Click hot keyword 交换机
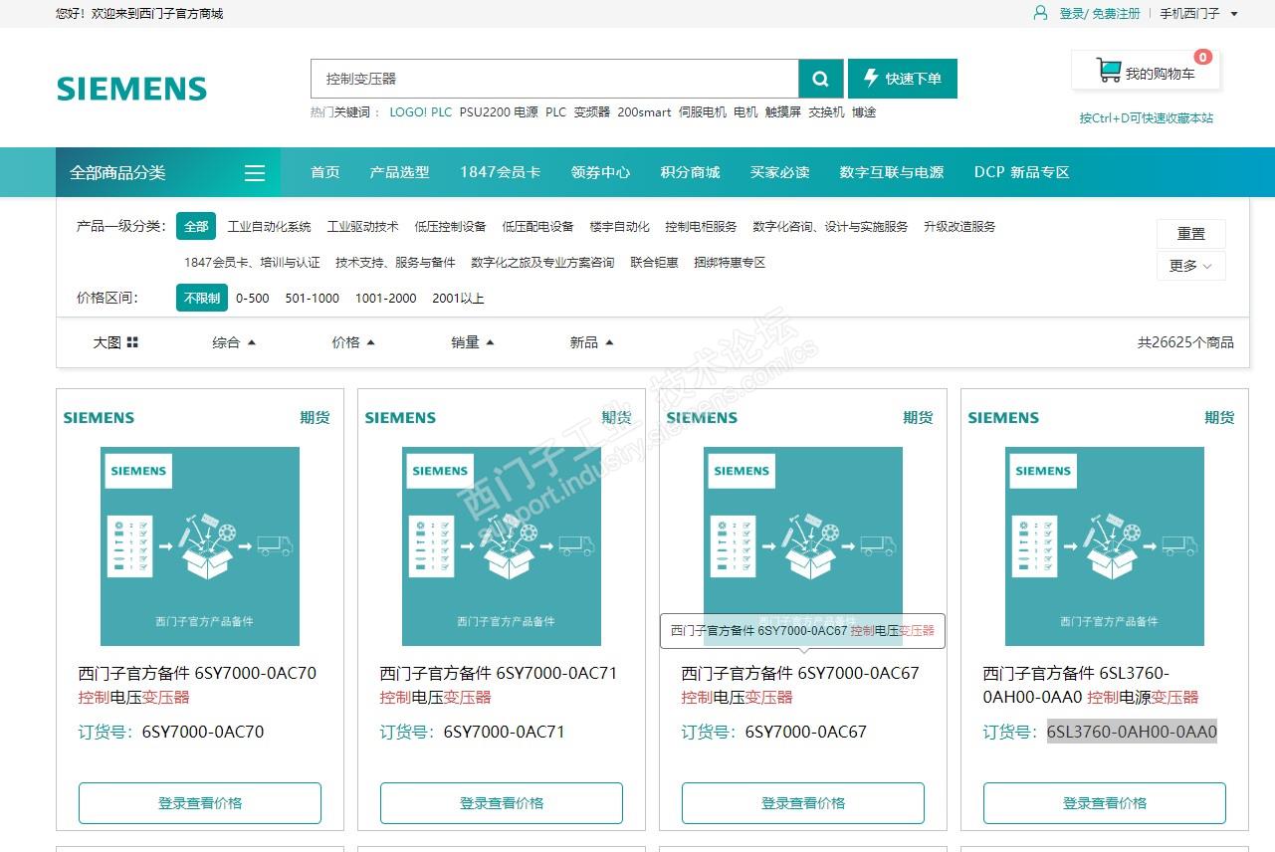The image size is (1275, 852). [x=826, y=112]
